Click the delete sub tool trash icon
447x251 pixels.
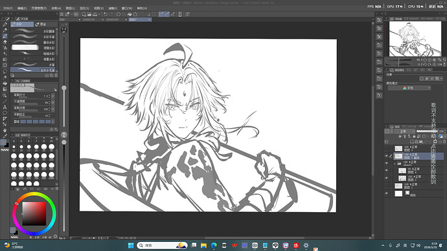click(56, 76)
